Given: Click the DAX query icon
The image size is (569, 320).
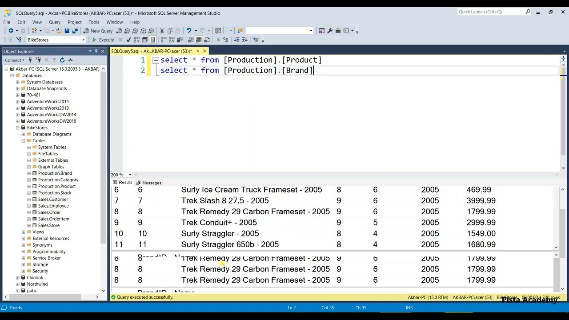Looking at the screenshot, I should click(x=151, y=31).
